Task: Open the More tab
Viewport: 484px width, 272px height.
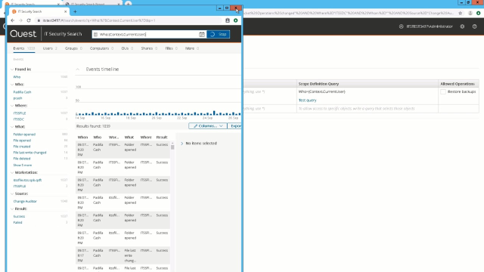Action: [x=192, y=48]
